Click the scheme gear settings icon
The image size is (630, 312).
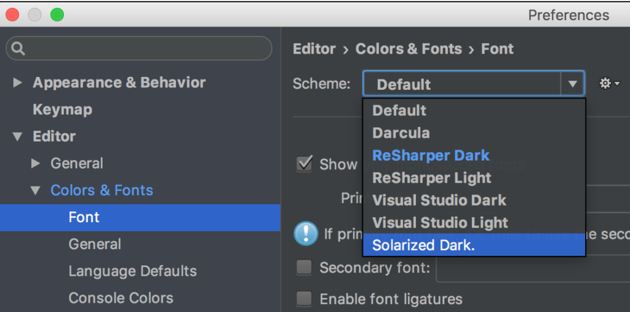coord(608,84)
